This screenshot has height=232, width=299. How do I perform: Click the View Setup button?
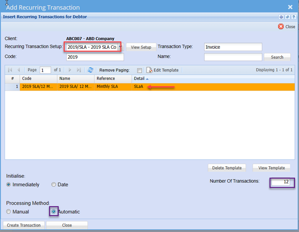point(141,47)
